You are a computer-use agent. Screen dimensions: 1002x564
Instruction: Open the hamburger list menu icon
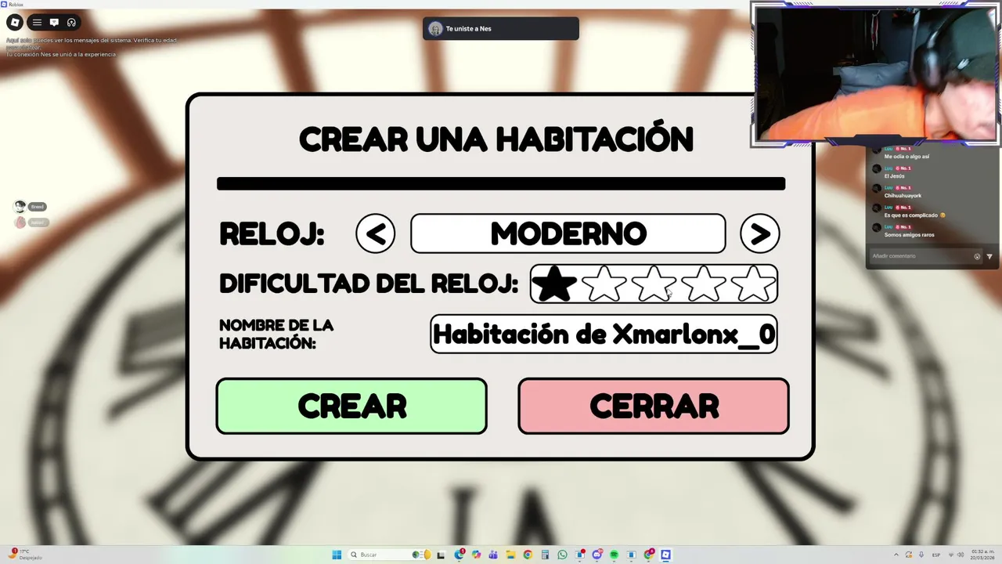37,23
